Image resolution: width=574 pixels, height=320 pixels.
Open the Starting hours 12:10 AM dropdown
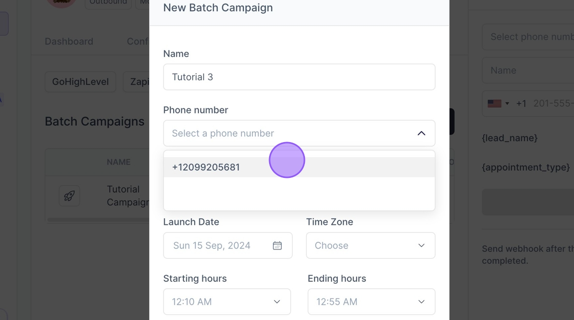tap(227, 302)
